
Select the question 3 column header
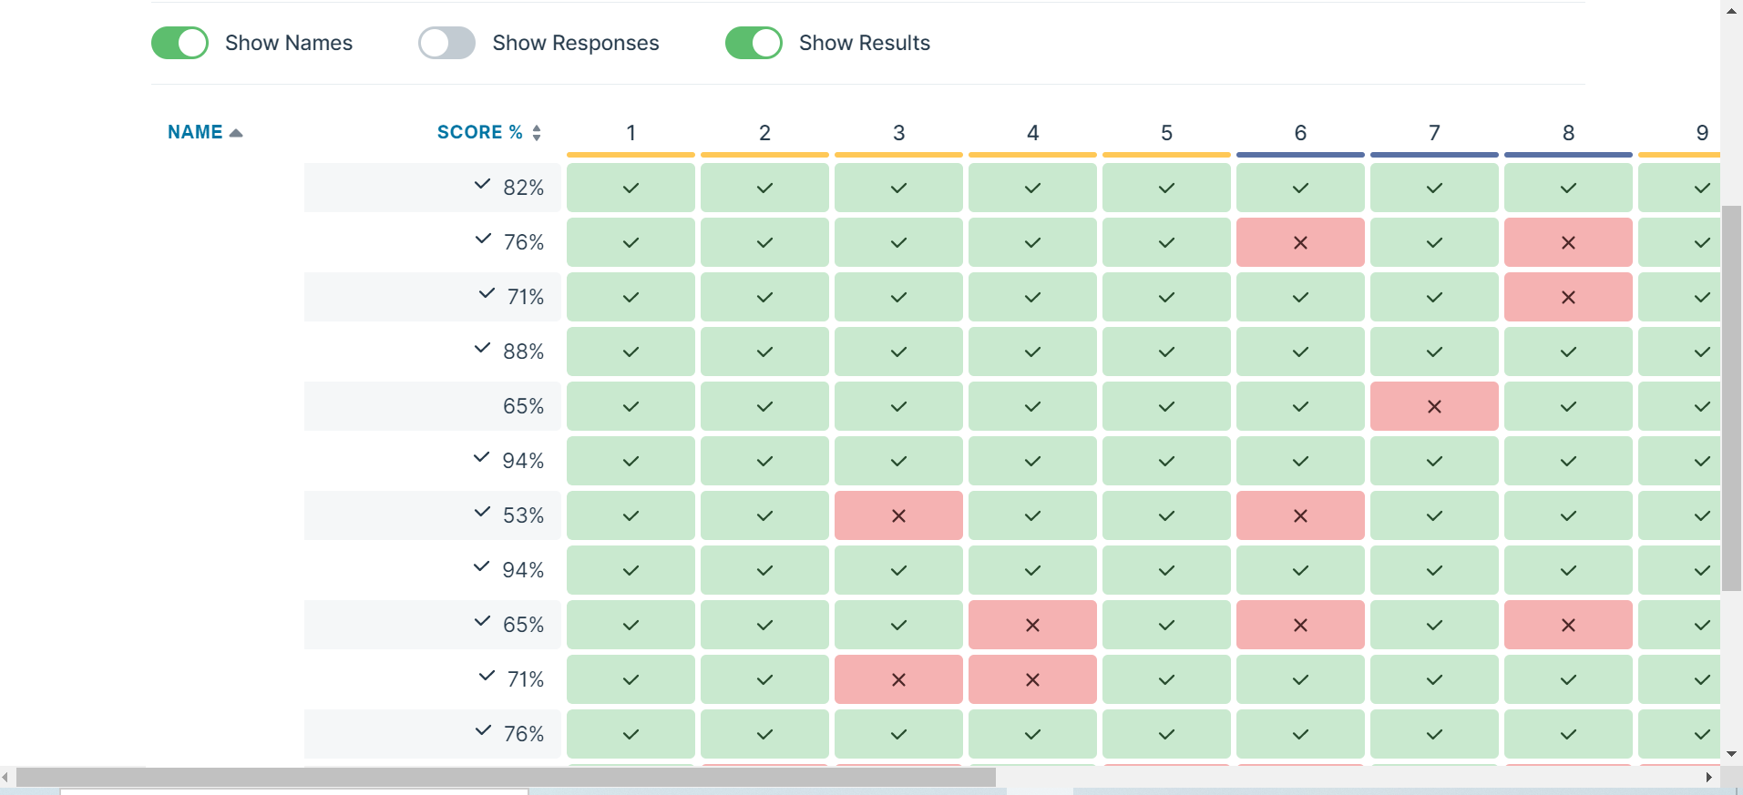pyautogui.click(x=898, y=132)
